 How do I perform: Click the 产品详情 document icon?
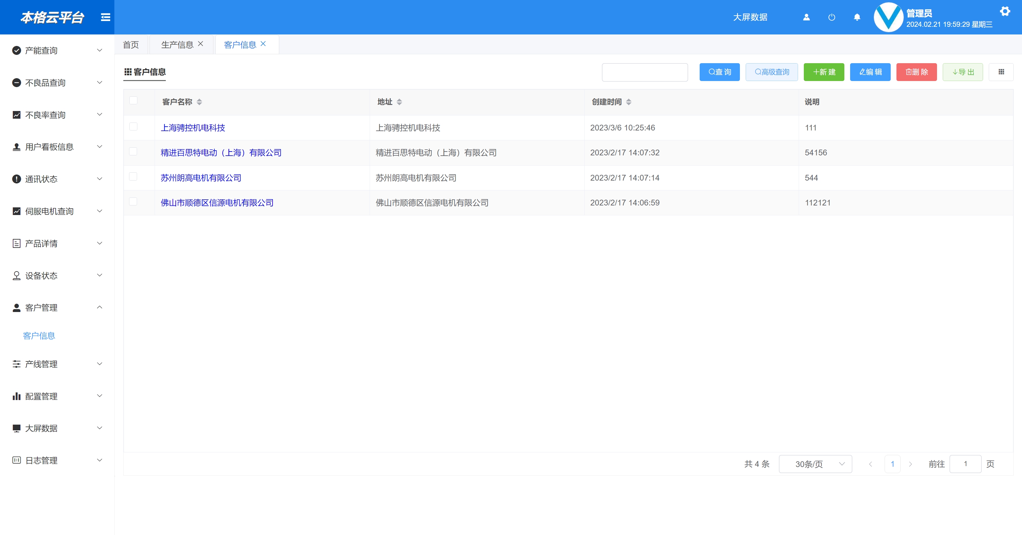point(17,243)
